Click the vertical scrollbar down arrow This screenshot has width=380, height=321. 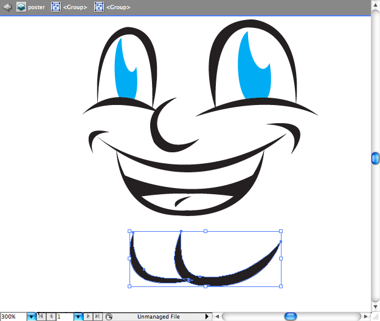[375, 307]
